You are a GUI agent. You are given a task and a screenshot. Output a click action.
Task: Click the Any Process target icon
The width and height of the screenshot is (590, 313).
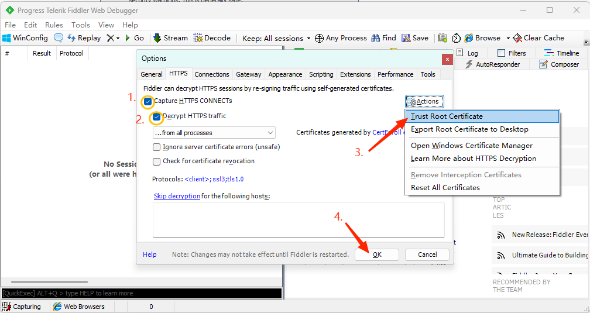tap(319, 38)
